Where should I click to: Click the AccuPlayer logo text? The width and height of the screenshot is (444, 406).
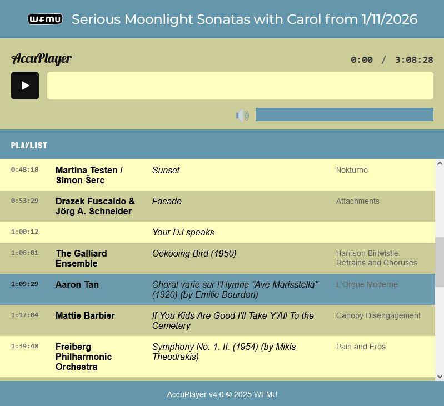pos(42,59)
